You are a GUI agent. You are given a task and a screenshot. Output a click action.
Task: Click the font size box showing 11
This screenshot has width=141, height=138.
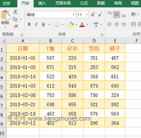(81, 15)
